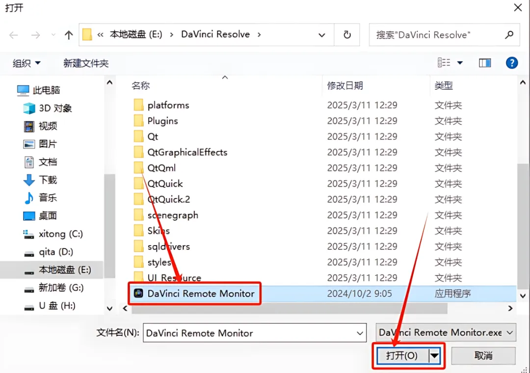Change view layout icon
Viewport: 530px width, 373px height.
pyautogui.click(x=444, y=63)
